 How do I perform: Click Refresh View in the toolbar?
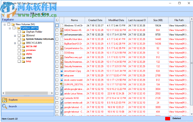(x=22, y=14)
